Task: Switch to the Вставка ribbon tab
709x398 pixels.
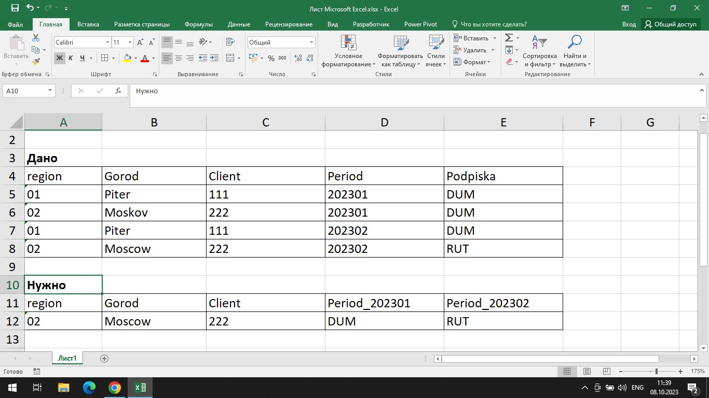Action: [88, 24]
